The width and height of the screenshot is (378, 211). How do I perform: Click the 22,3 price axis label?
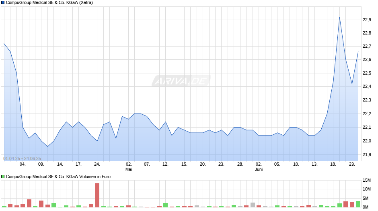click(x=367, y=100)
